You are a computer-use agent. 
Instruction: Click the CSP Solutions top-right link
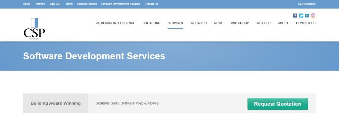pyautogui.click(x=307, y=4)
